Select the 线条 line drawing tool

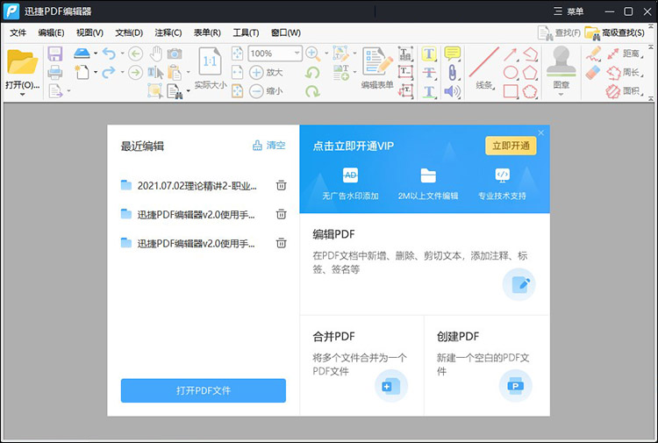pyautogui.click(x=484, y=68)
